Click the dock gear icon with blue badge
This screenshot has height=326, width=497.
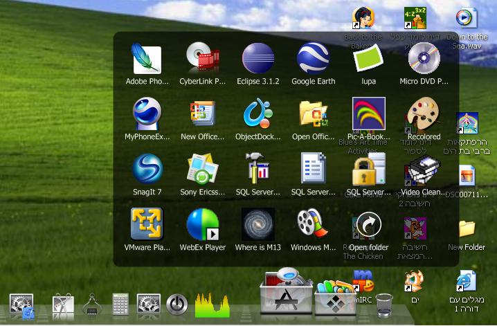(21, 307)
